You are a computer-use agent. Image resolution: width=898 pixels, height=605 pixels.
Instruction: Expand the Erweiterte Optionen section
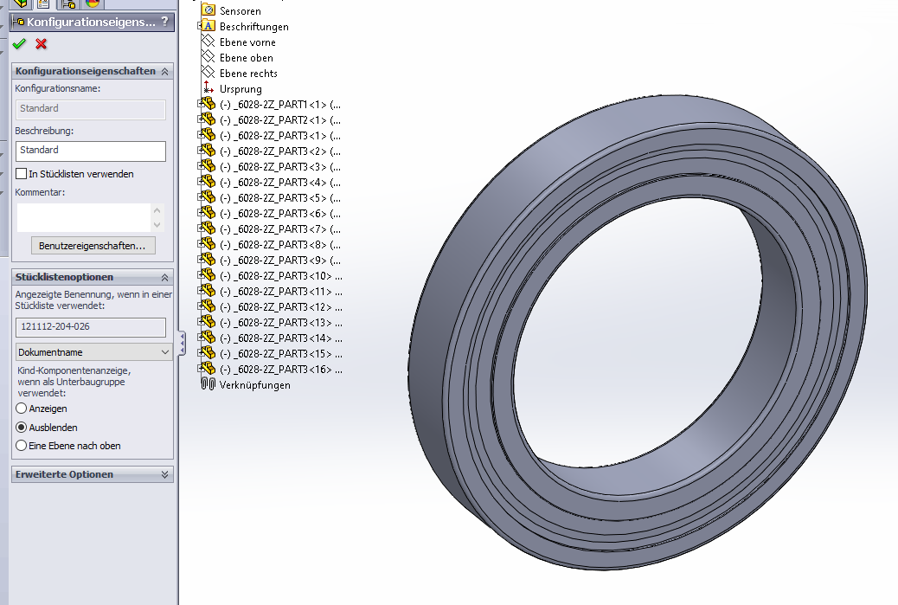[165, 474]
